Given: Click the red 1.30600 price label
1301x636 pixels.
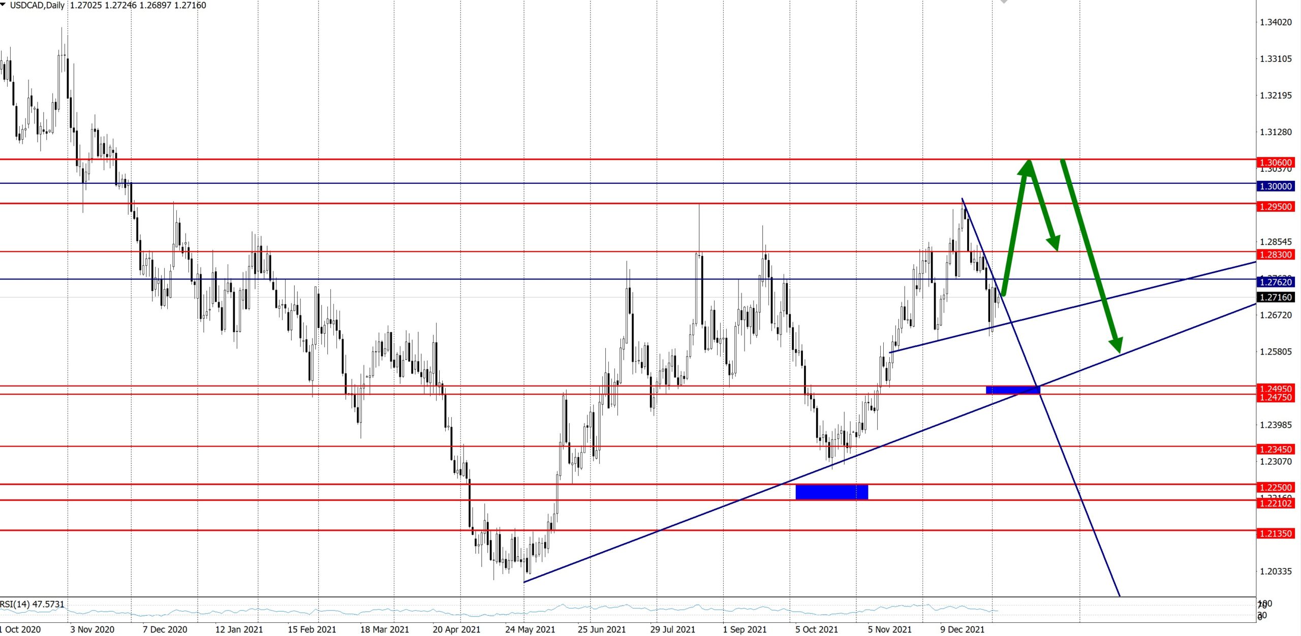Looking at the screenshot, I should (x=1276, y=163).
